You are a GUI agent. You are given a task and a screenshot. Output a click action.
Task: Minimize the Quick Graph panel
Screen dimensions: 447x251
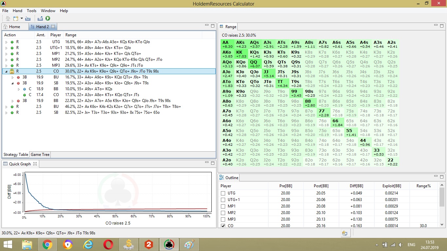coord(207,162)
